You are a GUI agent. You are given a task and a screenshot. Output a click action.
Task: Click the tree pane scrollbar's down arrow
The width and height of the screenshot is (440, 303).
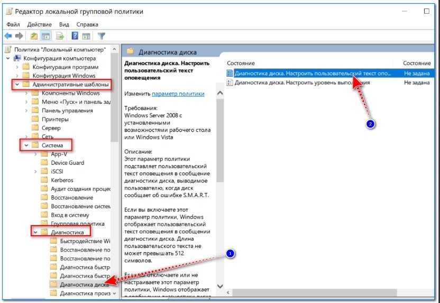[115, 293]
